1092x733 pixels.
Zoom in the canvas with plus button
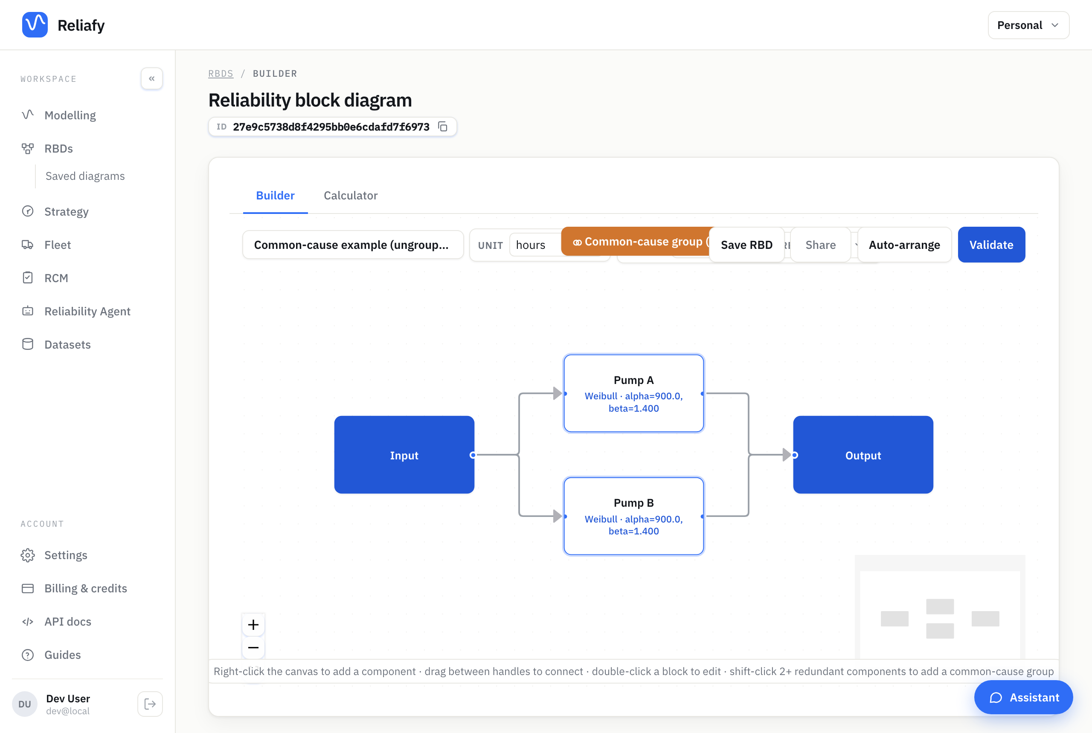pyautogui.click(x=253, y=625)
